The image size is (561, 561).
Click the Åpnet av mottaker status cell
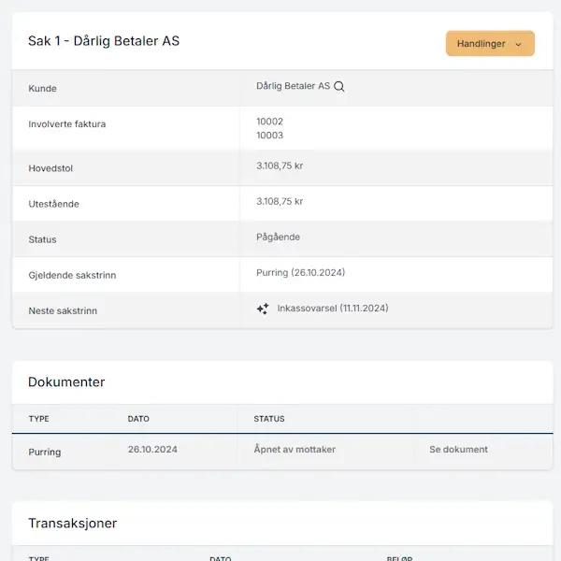point(295,450)
